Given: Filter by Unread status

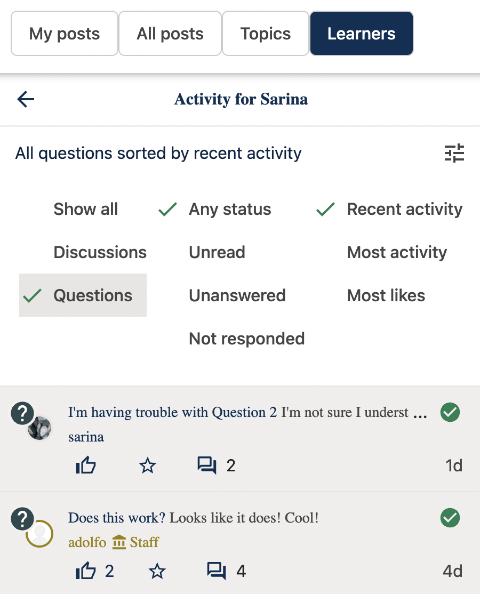Looking at the screenshot, I should [x=217, y=252].
